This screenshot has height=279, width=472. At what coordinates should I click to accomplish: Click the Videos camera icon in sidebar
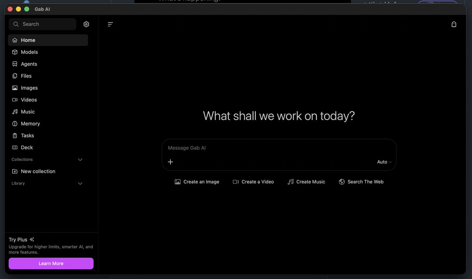(x=15, y=100)
